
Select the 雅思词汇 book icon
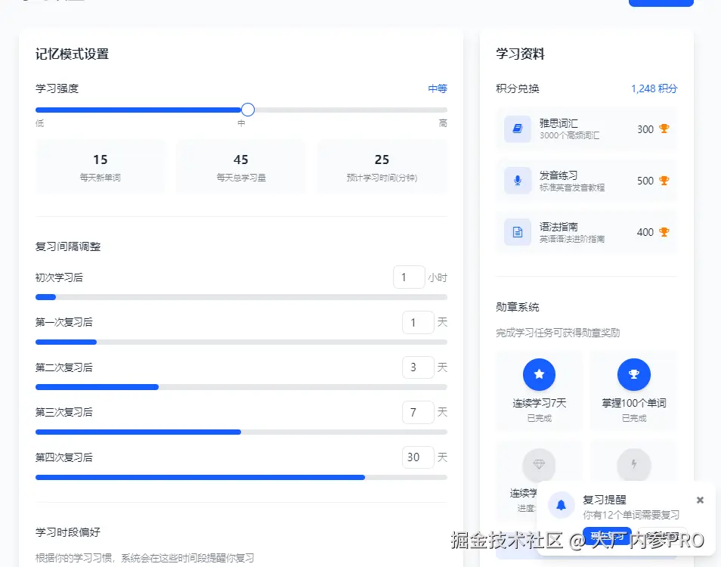coord(517,129)
